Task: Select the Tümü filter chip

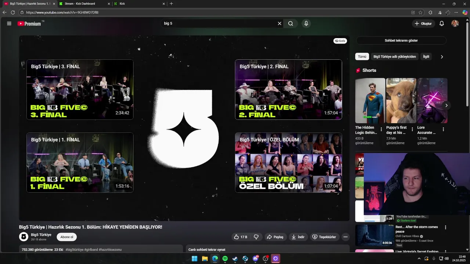Action: tap(362, 57)
